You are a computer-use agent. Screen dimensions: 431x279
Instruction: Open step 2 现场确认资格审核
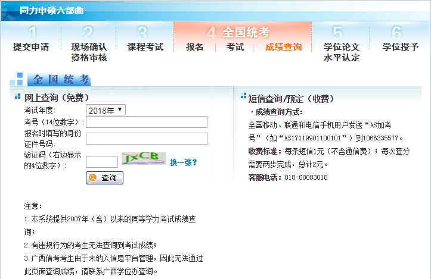[x=89, y=52]
